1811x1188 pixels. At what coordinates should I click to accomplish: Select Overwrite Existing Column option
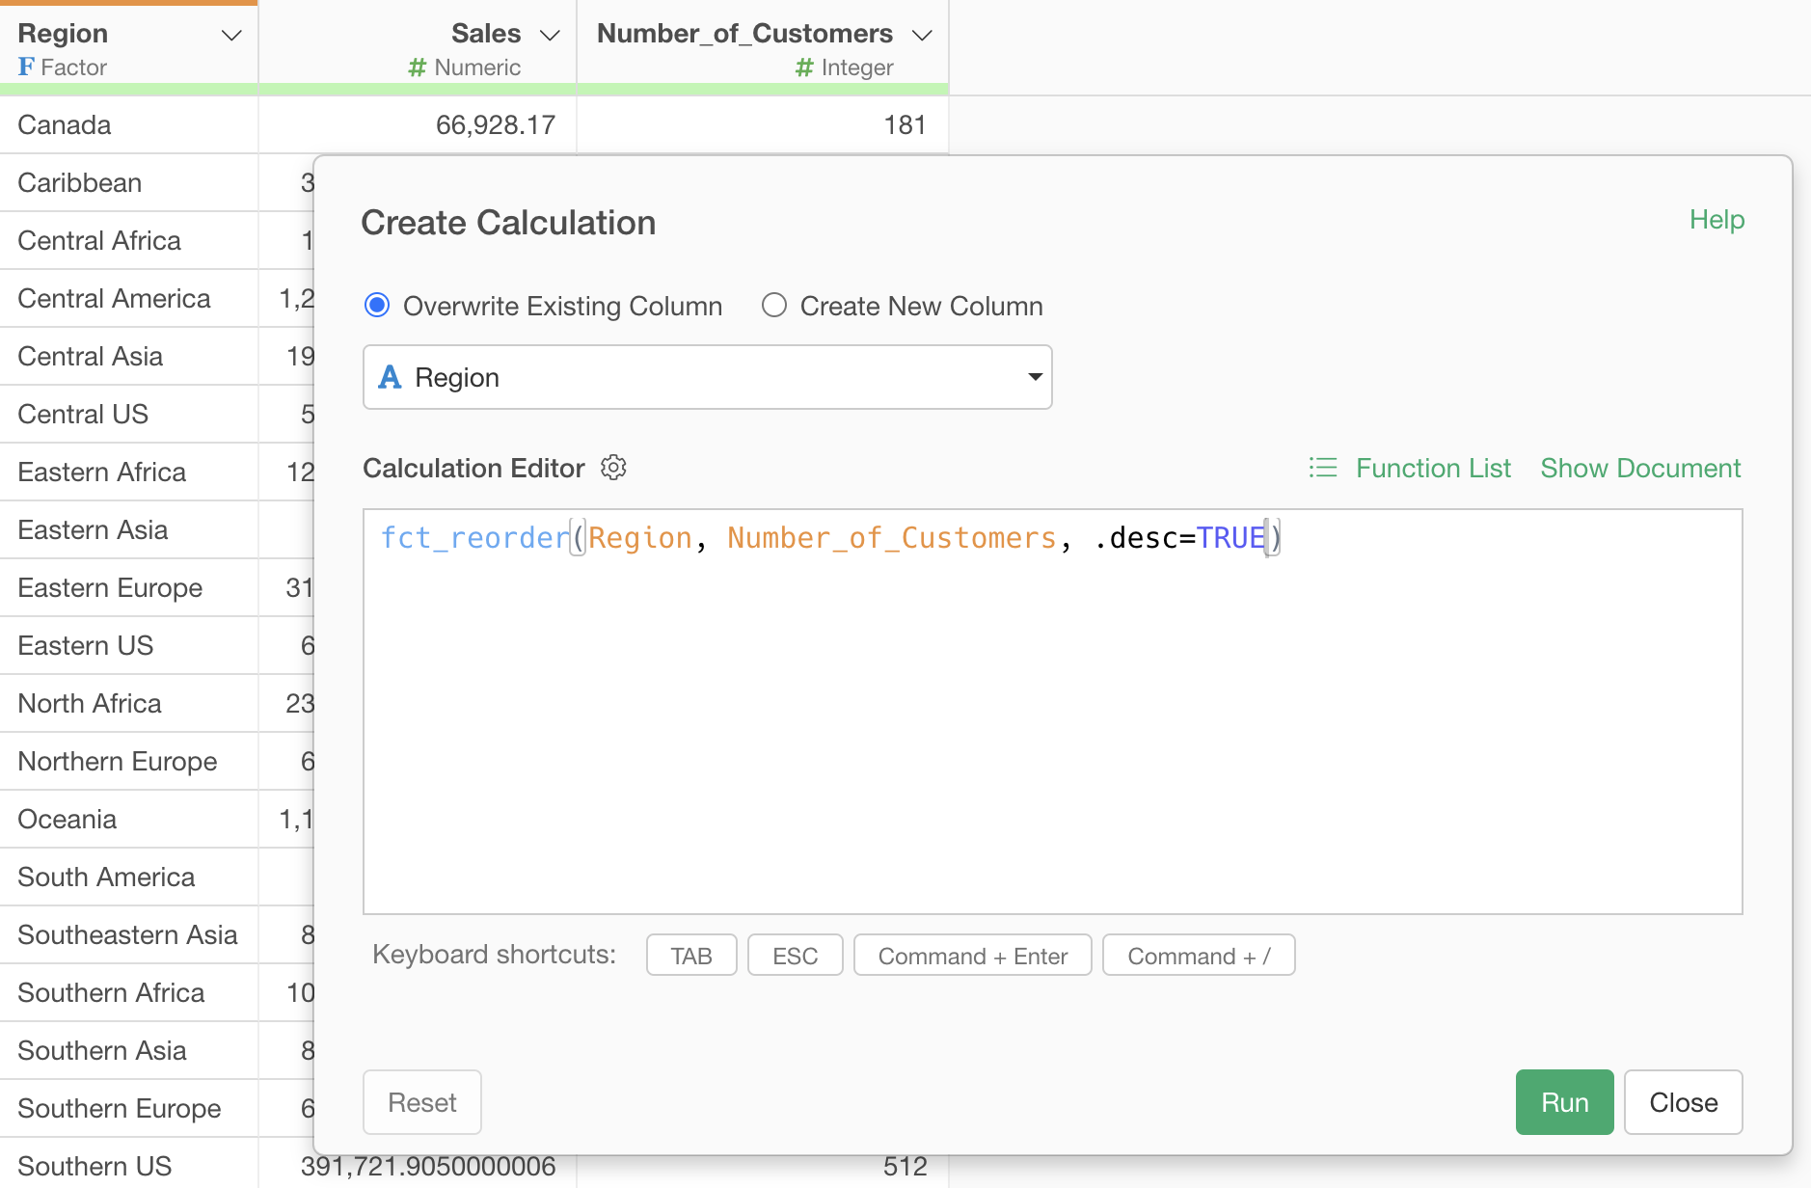(x=377, y=306)
